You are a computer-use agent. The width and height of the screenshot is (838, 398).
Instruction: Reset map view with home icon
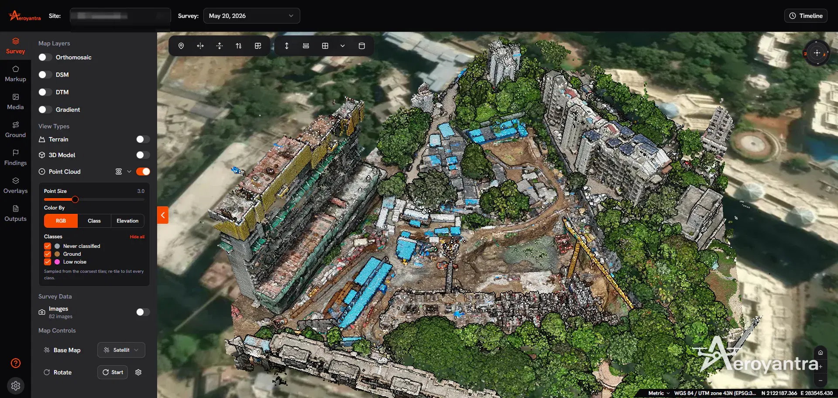click(821, 353)
